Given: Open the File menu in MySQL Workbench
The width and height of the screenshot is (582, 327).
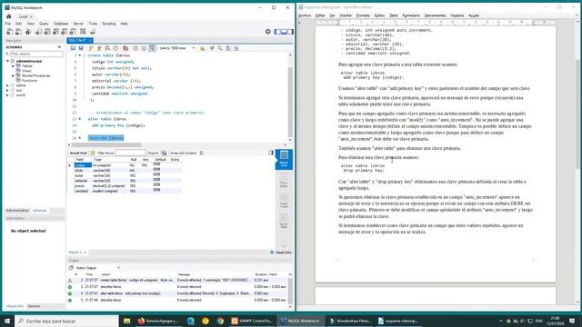Looking at the screenshot, I should click(x=8, y=24).
